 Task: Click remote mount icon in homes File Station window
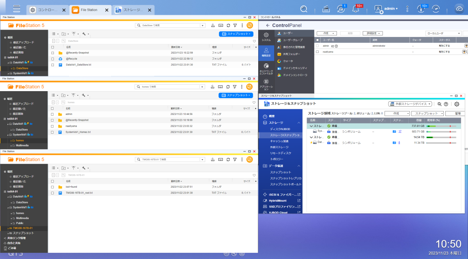pyautogui.click(x=220, y=86)
